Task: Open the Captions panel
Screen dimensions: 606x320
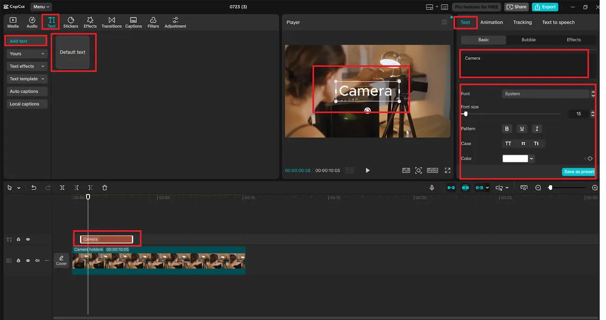Action: pos(134,22)
